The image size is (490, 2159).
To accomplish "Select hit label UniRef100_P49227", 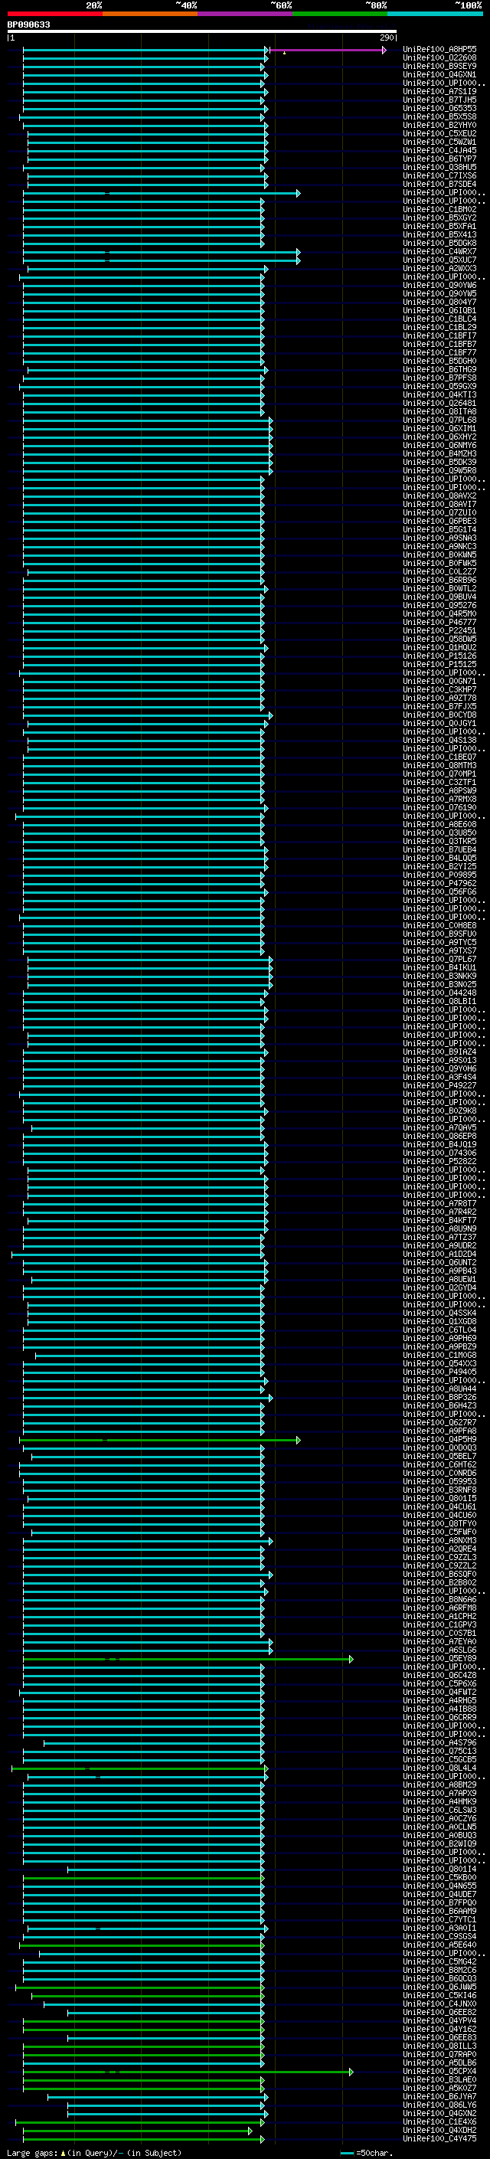I will coord(439,1085).
